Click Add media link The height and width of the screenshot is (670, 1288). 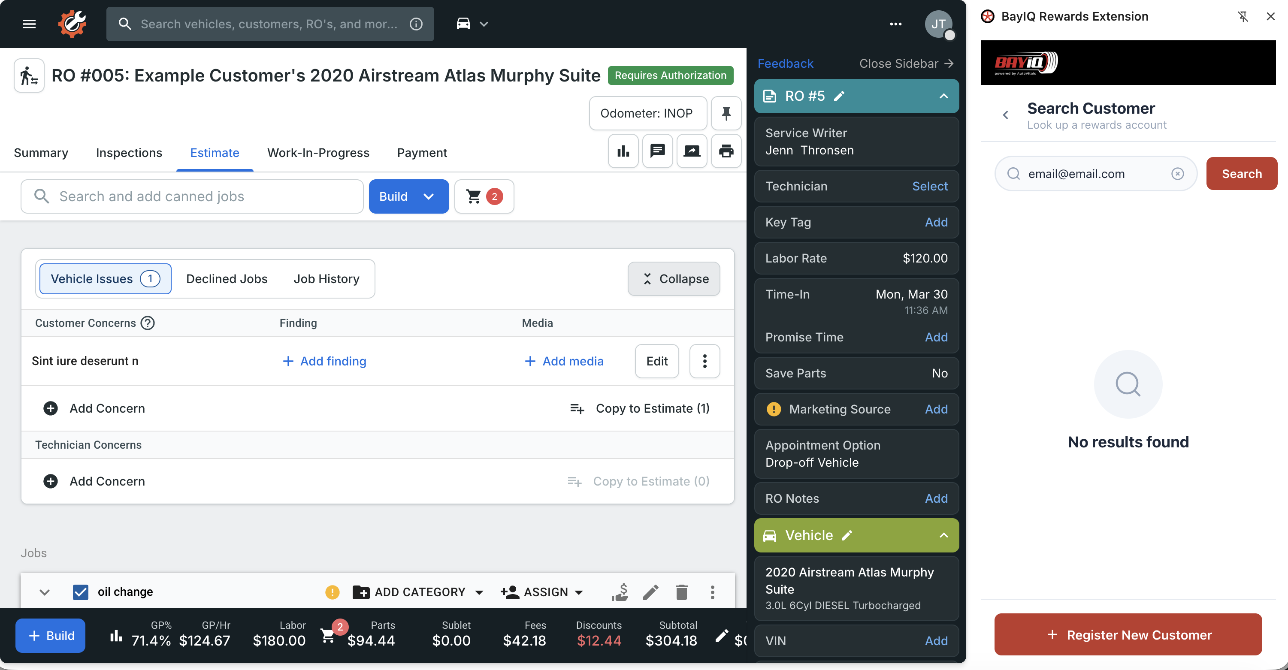[x=564, y=361]
